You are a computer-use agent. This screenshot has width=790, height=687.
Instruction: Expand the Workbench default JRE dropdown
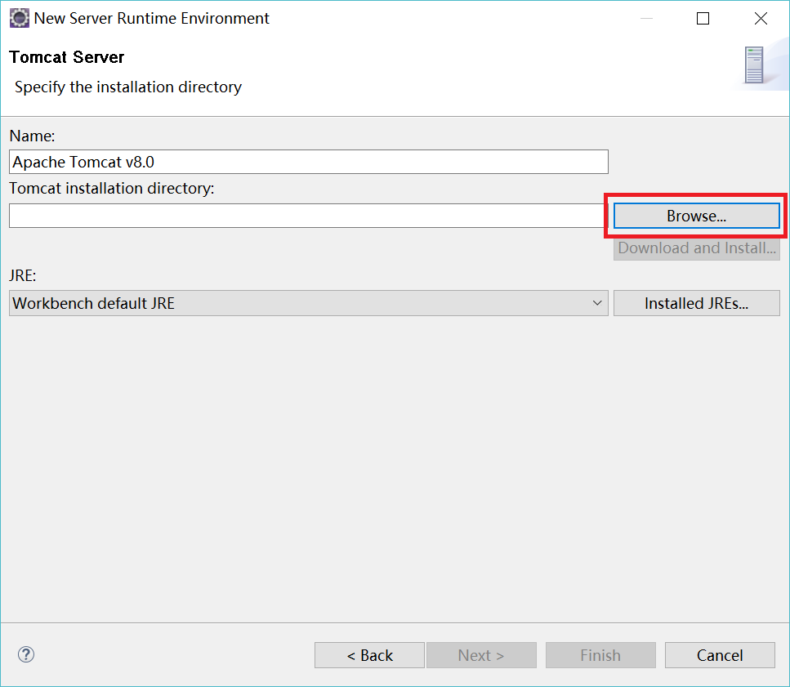[309, 303]
